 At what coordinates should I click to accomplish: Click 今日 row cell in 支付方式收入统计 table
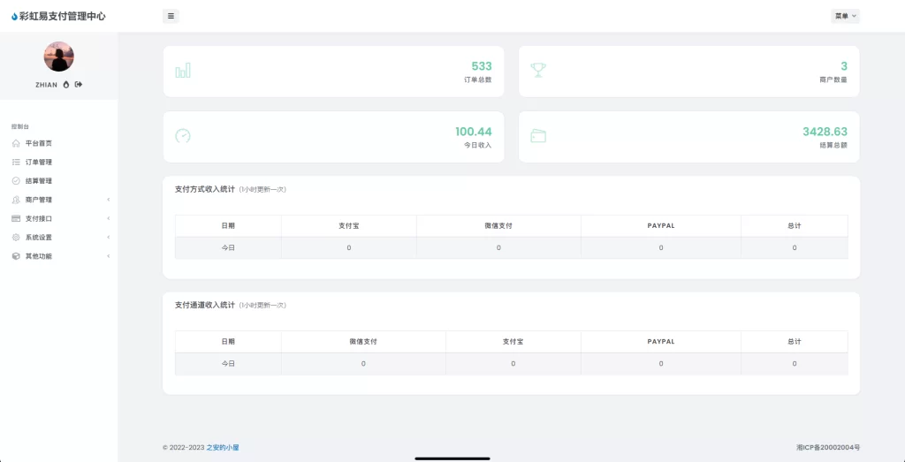pyautogui.click(x=228, y=247)
